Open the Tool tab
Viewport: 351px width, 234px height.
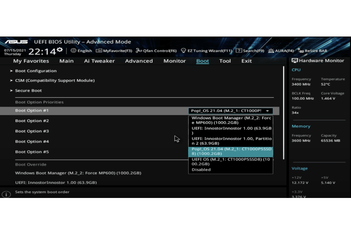click(x=225, y=61)
